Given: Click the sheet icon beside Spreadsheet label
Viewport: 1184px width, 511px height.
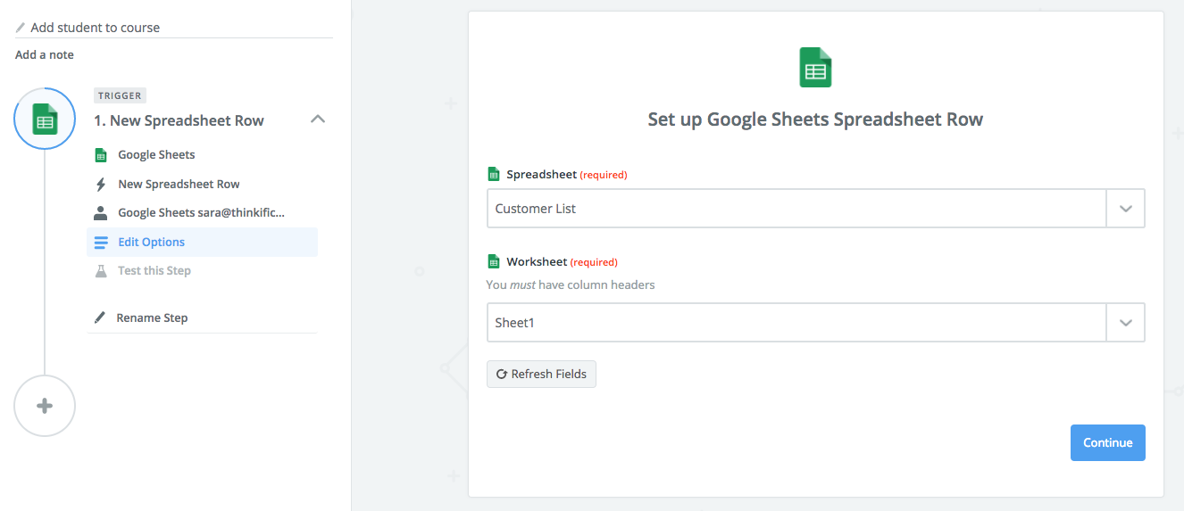Looking at the screenshot, I should [493, 174].
